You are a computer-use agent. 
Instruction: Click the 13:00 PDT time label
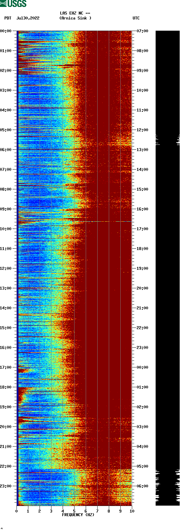pyautogui.click(x=6, y=288)
